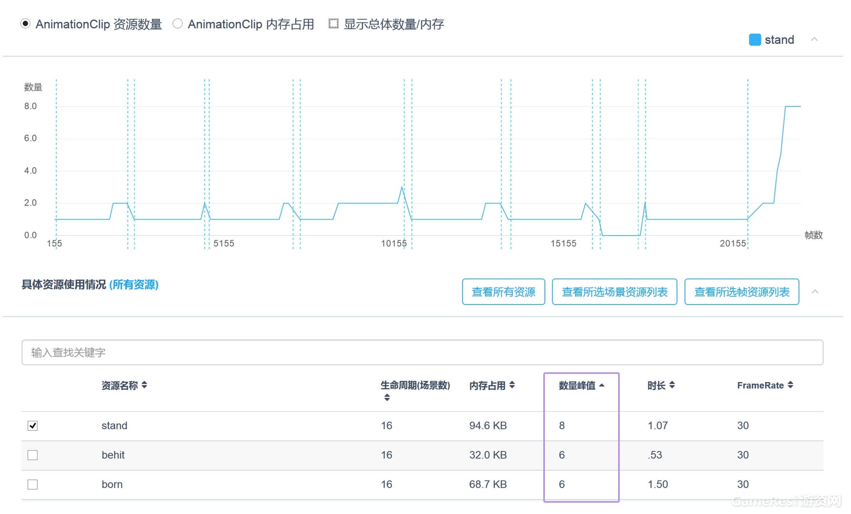Screen dimensions: 851x514
Task: Click 查看所有资源 button
Action: click(x=503, y=292)
